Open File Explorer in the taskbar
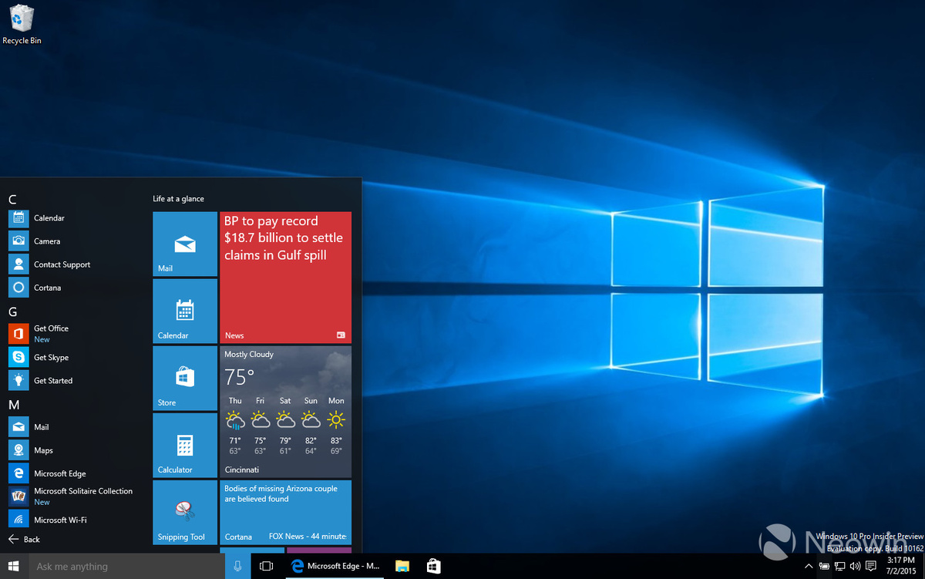This screenshot has height=579, width=925. tap(402, 566)
